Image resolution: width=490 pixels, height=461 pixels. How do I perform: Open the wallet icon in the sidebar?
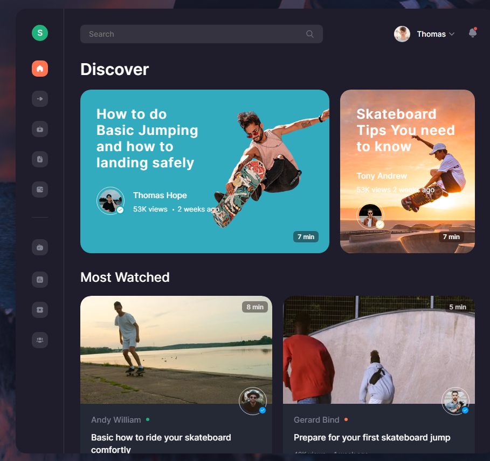click(x=40, y=189)
